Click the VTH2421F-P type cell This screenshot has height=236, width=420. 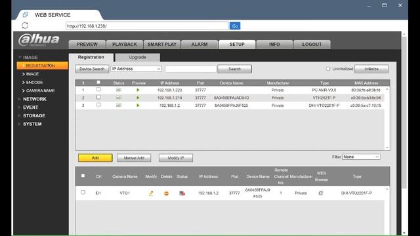324,98
